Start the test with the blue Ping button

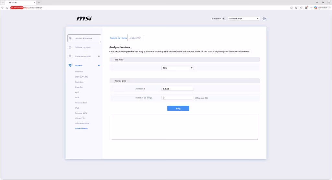point(178,109)
